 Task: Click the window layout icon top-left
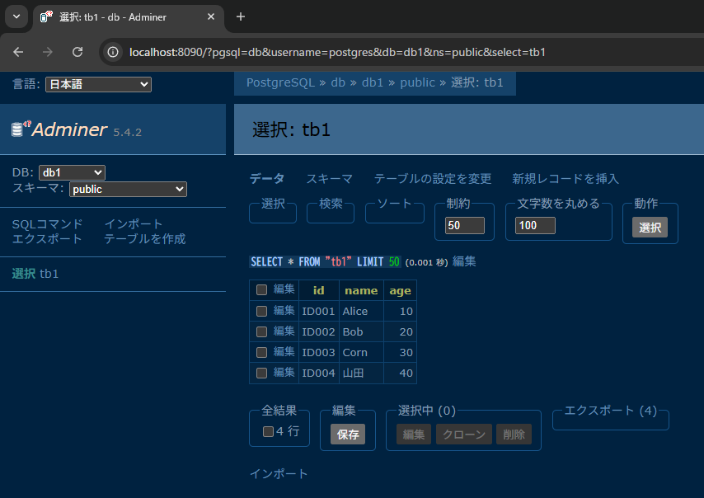coord(15,16)
